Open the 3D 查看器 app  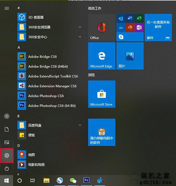[x=50, y=17]
